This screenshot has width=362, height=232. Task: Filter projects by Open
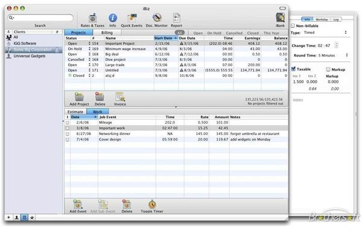point(198,33)
